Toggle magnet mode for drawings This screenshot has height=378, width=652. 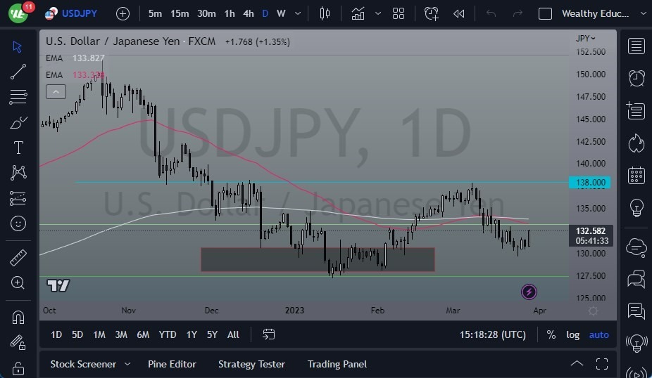18,318
